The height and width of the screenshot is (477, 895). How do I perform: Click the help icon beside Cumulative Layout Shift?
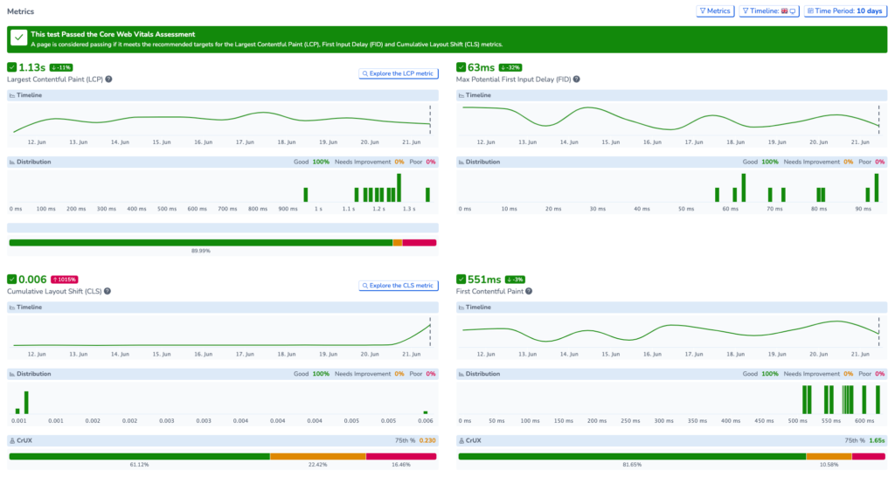(x=108, y=291)
